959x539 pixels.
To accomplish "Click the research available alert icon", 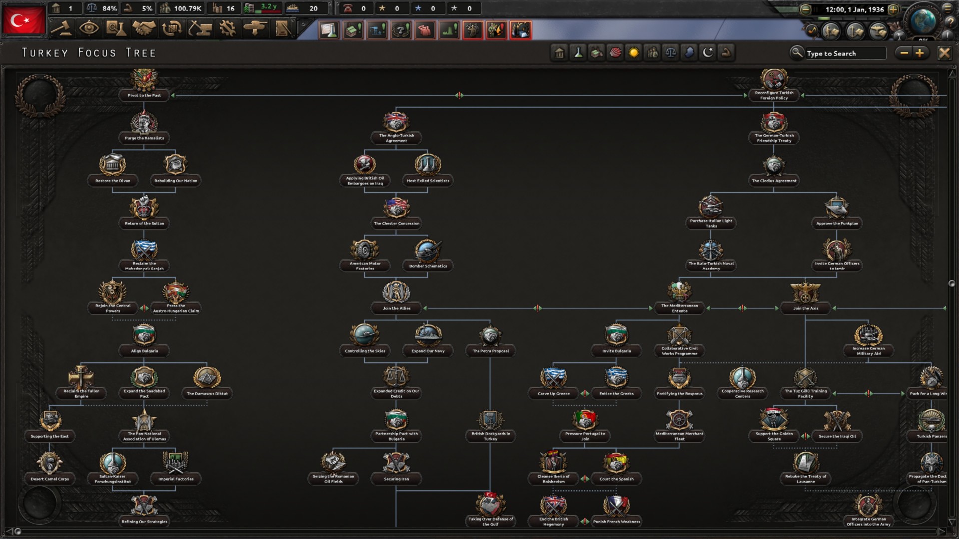I will (328, 30).
